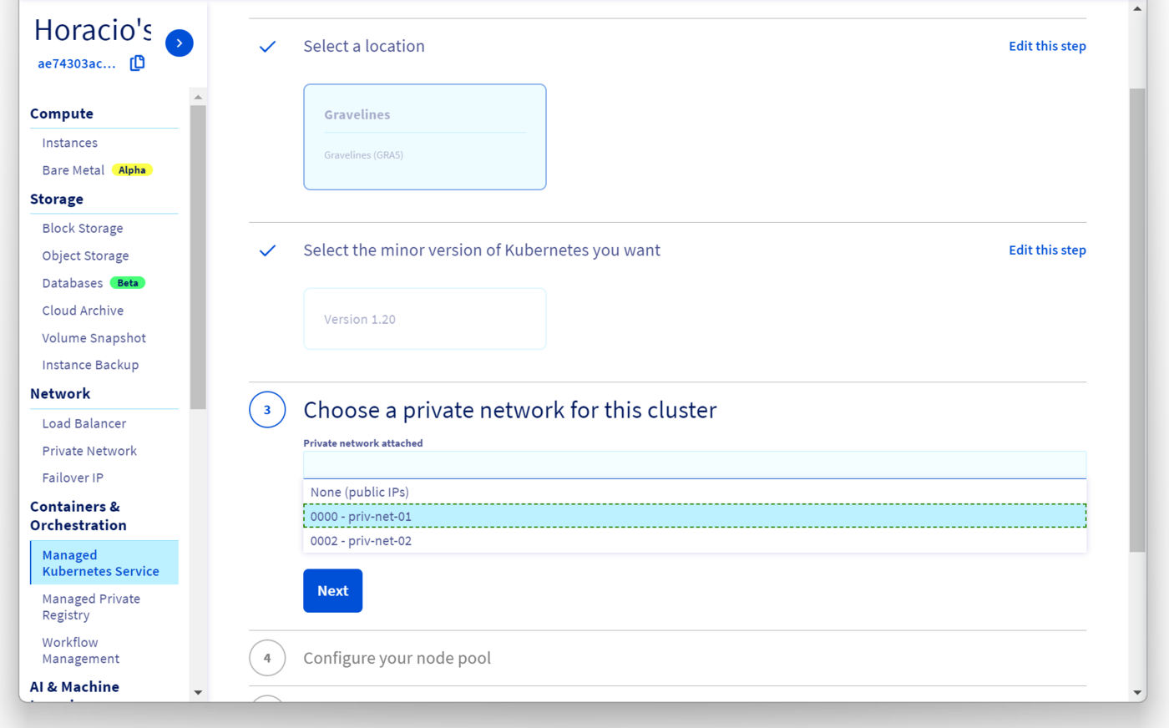This screenshot has height=728, width=1169.
Task: Expand the sidebar with the blue arrow icon
Action: (179, 43)
